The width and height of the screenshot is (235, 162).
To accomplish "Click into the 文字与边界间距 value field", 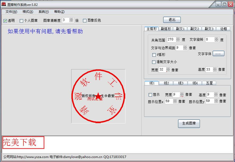I will [179, 48].
